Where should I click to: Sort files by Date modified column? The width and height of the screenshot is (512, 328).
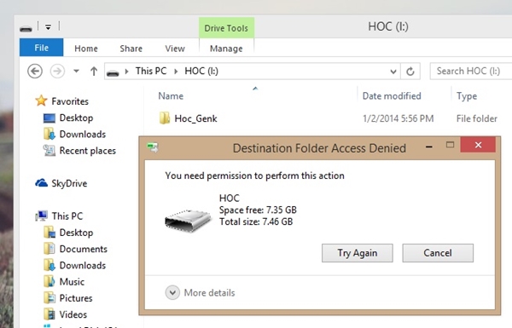click(x=392, y=96)
